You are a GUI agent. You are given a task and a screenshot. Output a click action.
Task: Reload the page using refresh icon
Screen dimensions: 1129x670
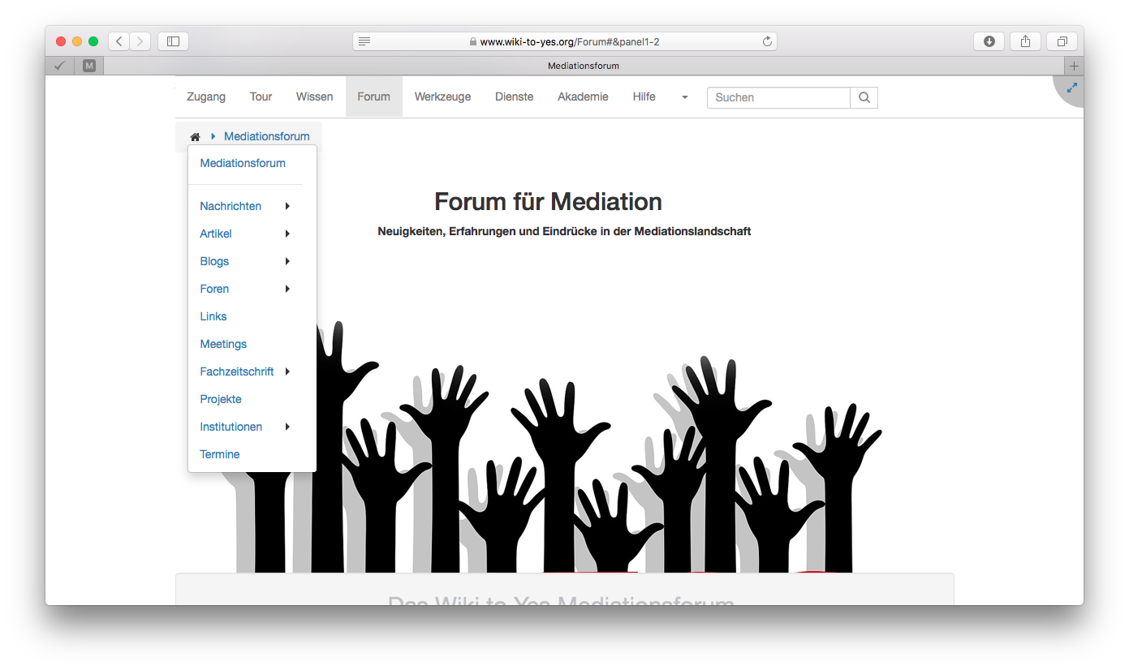click(x=766, y=41)
